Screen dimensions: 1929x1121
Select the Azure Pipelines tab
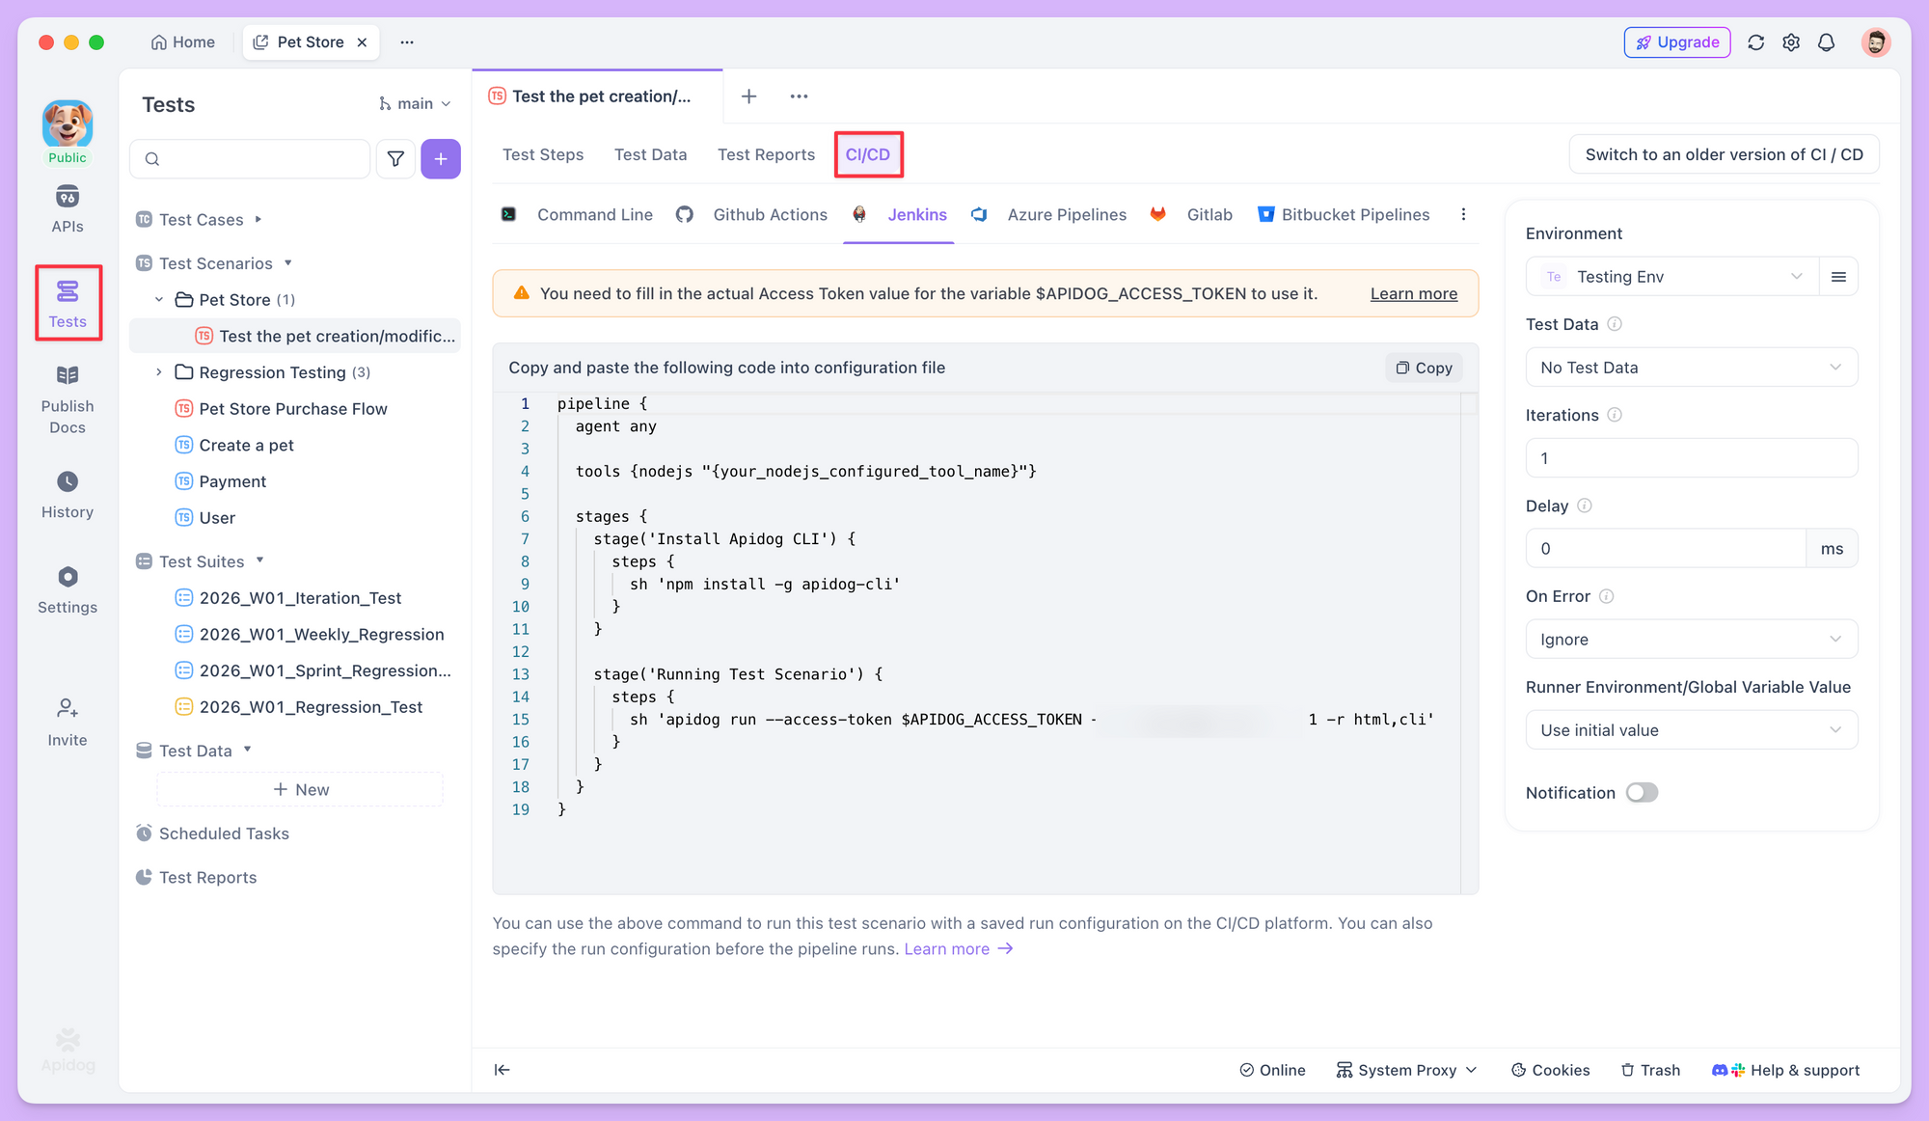pos(1049,215)
